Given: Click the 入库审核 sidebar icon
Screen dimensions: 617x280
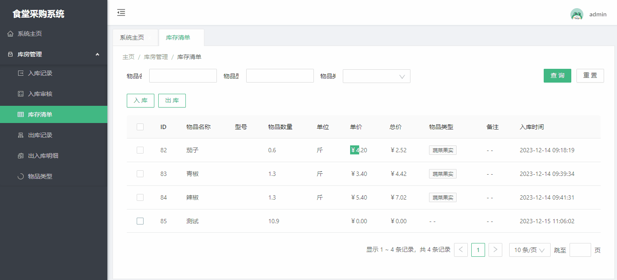Looking at the screenshot, I should point(21,94).
